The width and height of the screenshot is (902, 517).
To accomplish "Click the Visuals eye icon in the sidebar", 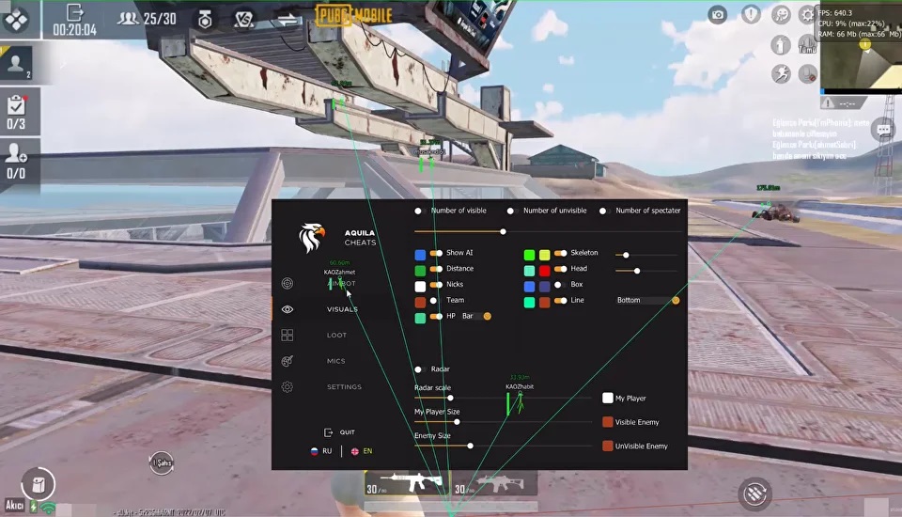I will click(288, 309).
